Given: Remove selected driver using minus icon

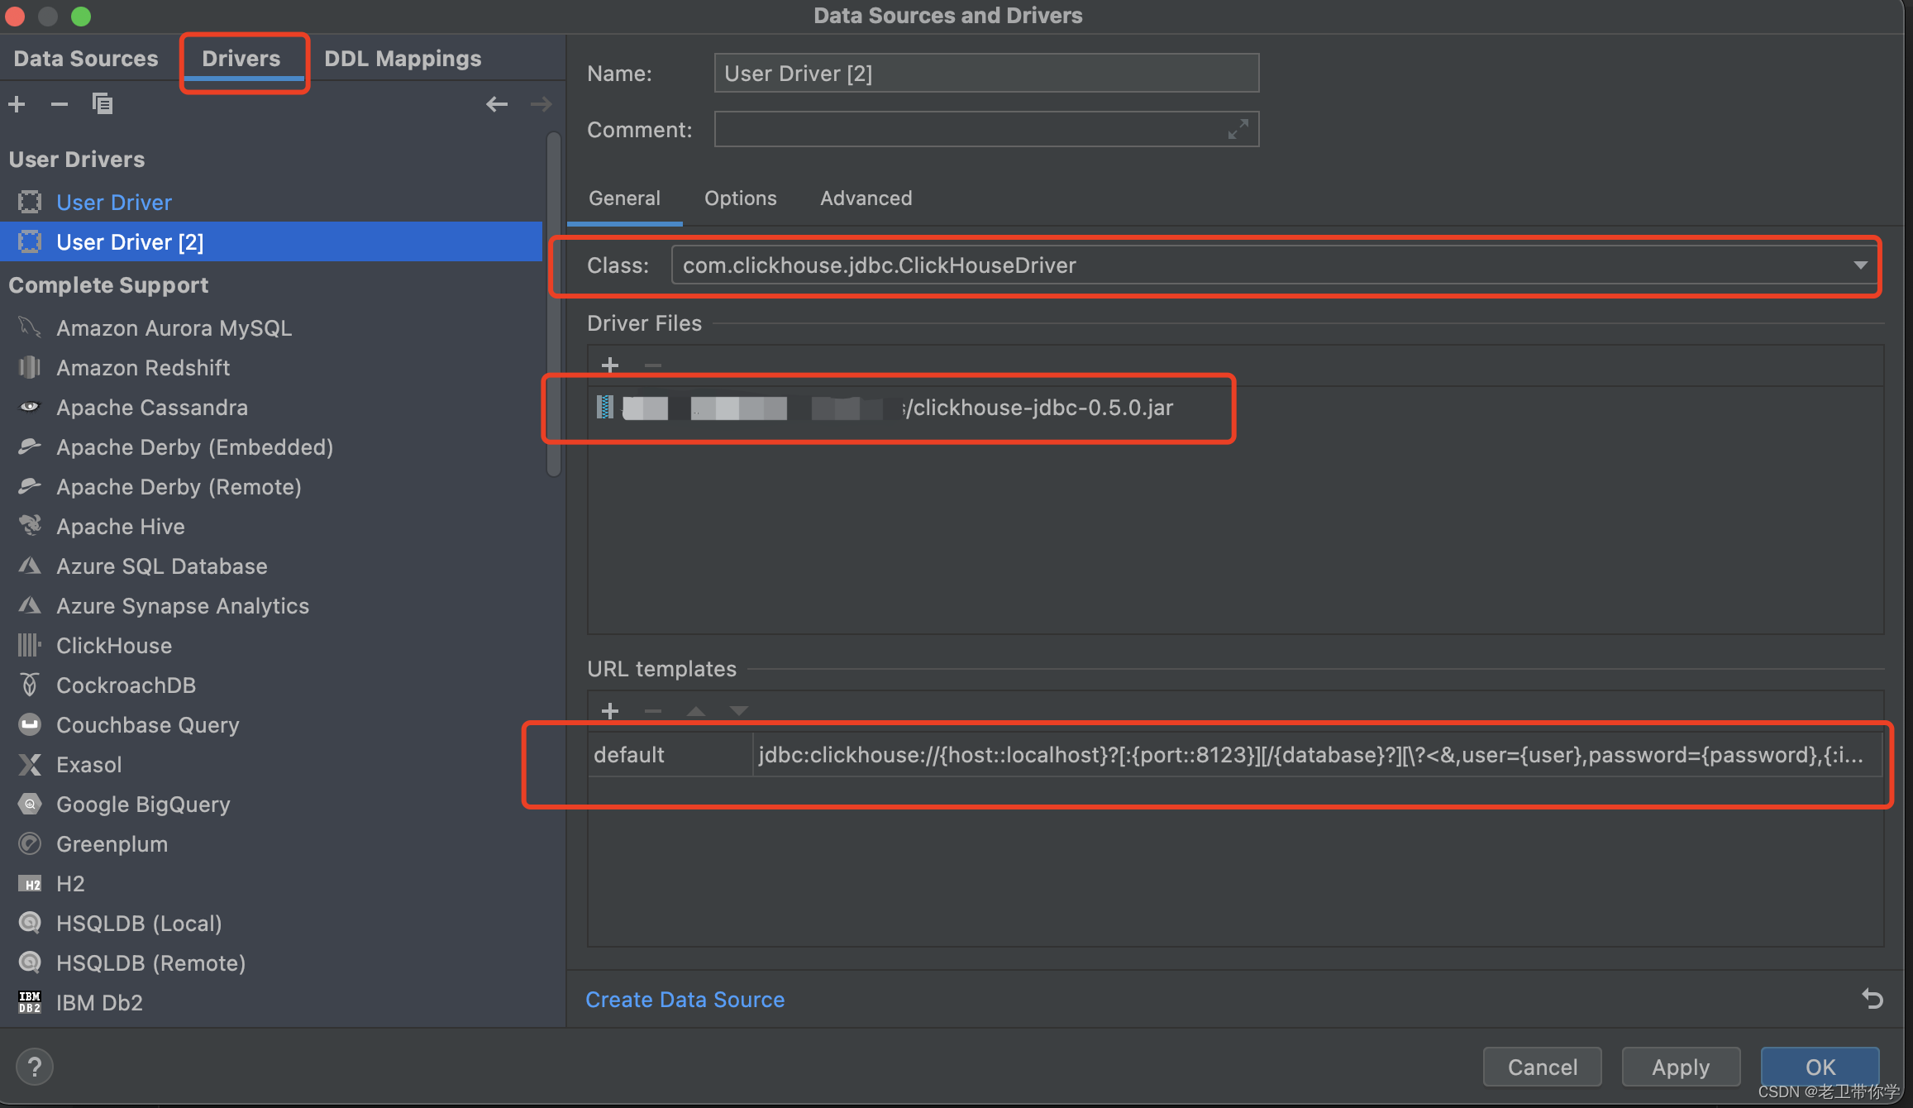Looking at the screenshot, I should tap(58, 103).
